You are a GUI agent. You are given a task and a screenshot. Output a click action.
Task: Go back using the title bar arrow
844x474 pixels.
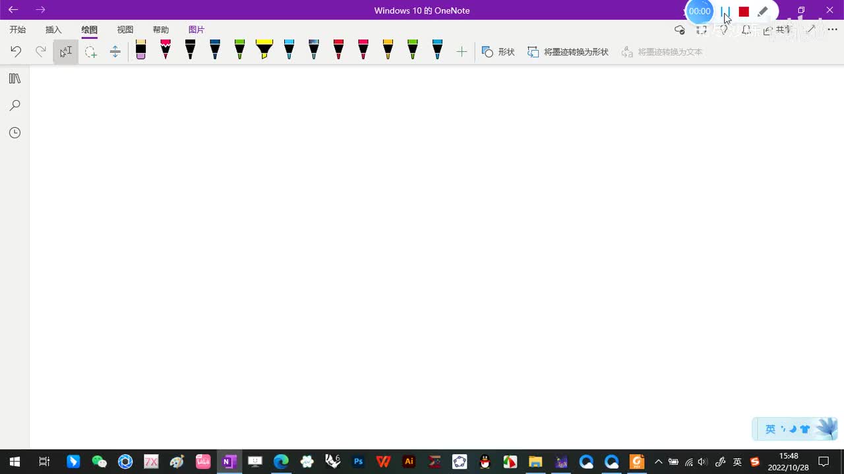point(13,10)
